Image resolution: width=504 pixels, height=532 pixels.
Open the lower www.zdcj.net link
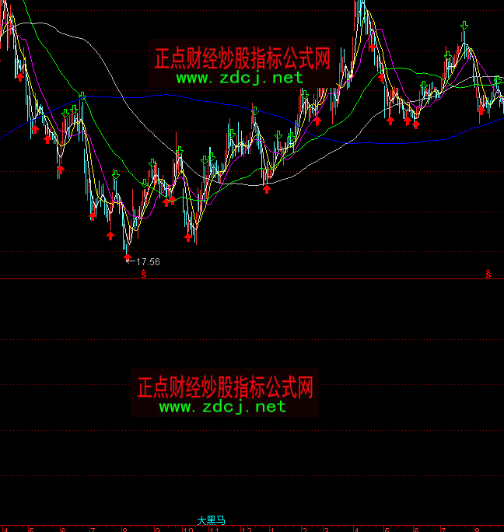point(222,406)
